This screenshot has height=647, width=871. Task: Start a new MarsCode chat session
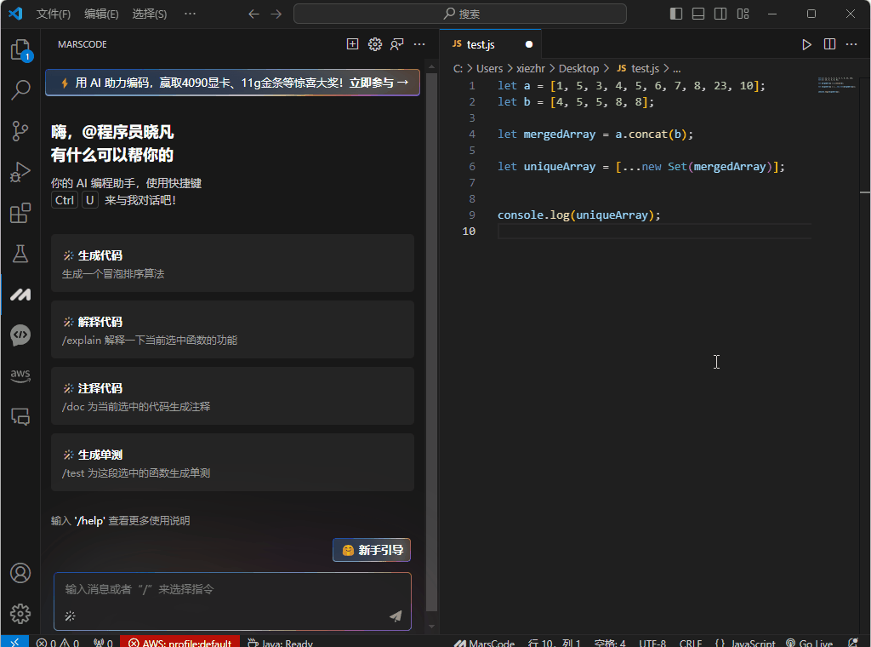point(353,44)
